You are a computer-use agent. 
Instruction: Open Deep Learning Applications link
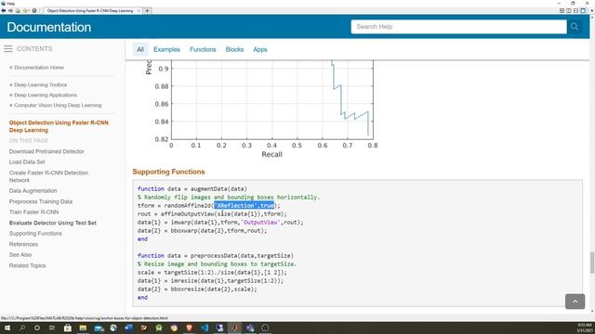pos(46,95)
